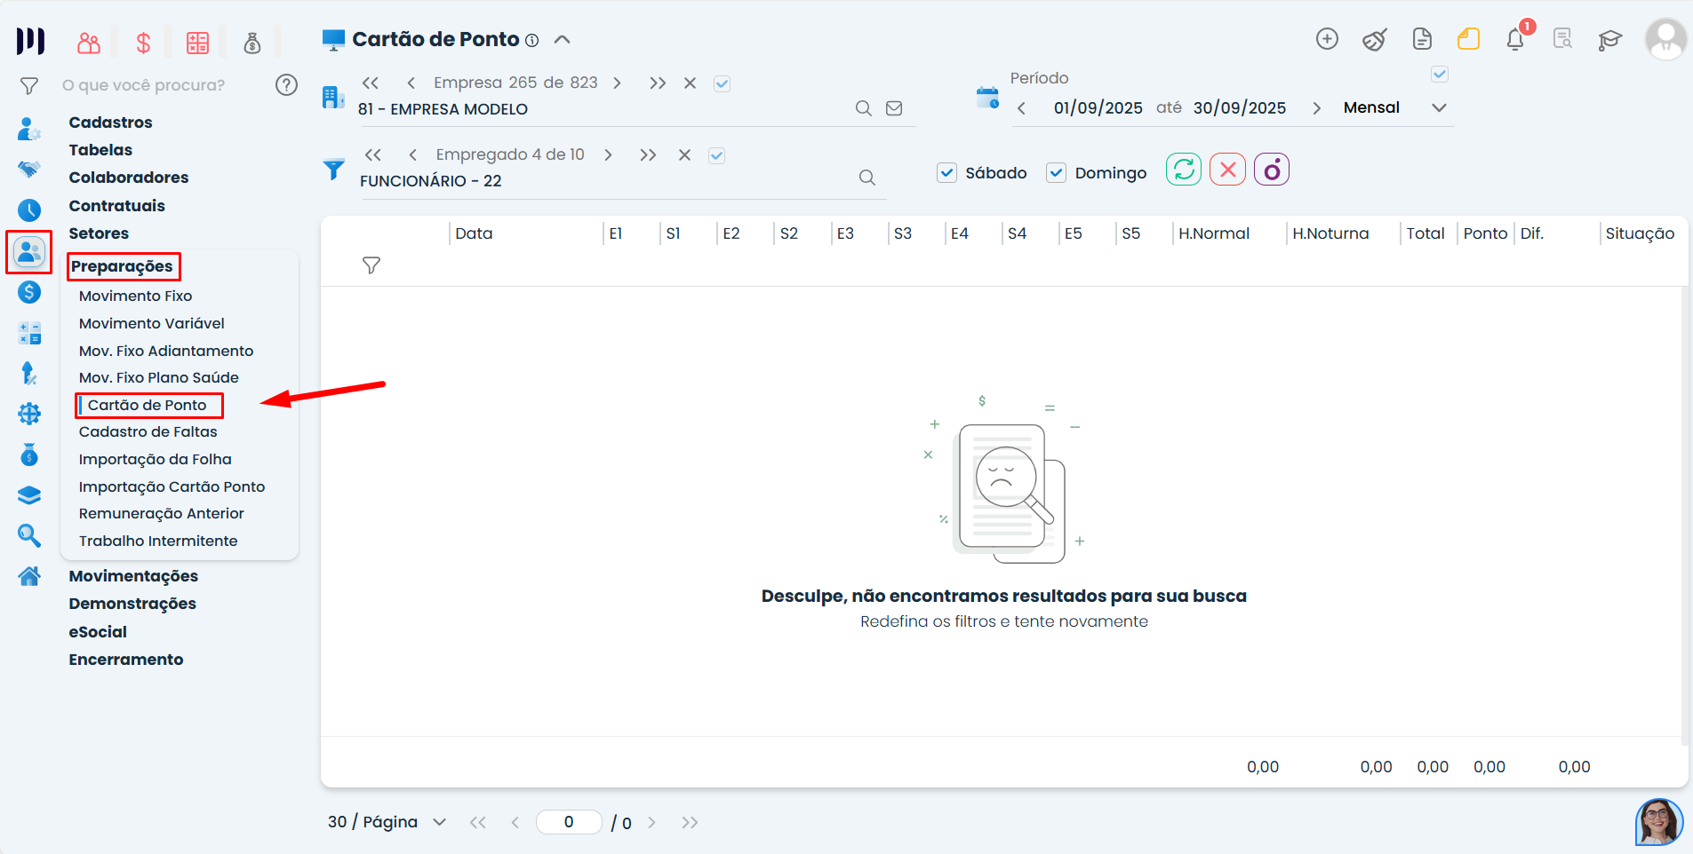Go to next employee with right arrow

coord(609,155)
